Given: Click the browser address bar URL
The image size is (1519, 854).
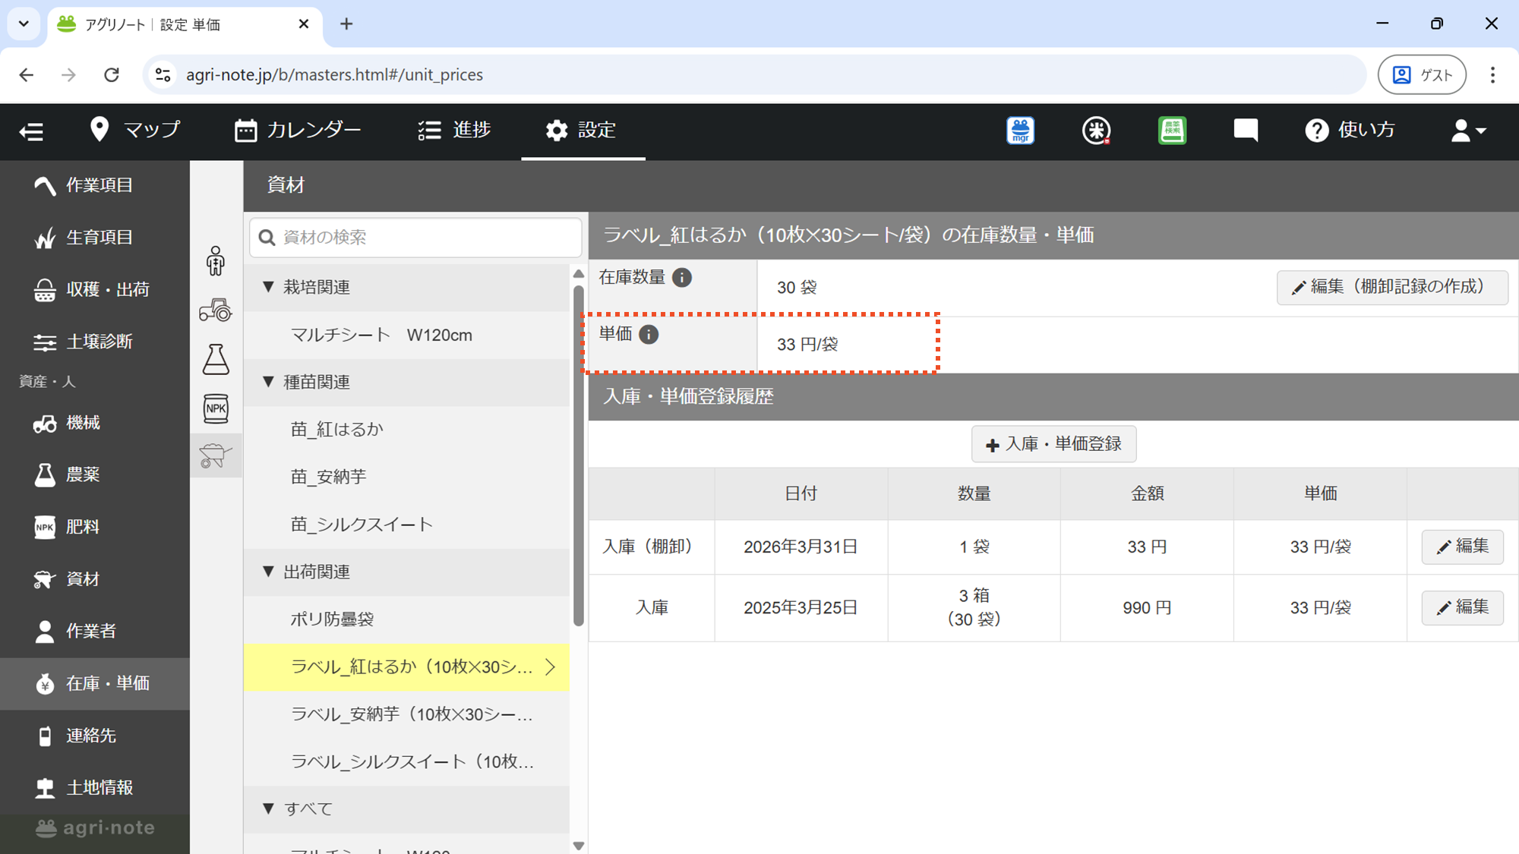Looking at the screenshot, I should click(334, 74).
